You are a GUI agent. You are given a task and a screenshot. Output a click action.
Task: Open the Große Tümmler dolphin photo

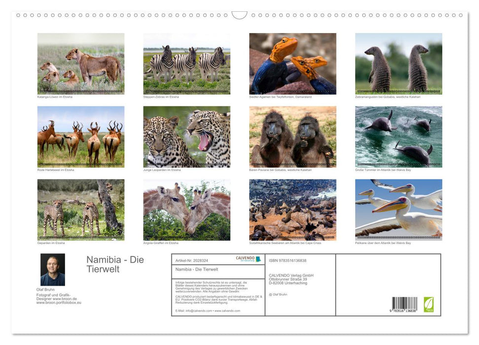tap(398, 136)
